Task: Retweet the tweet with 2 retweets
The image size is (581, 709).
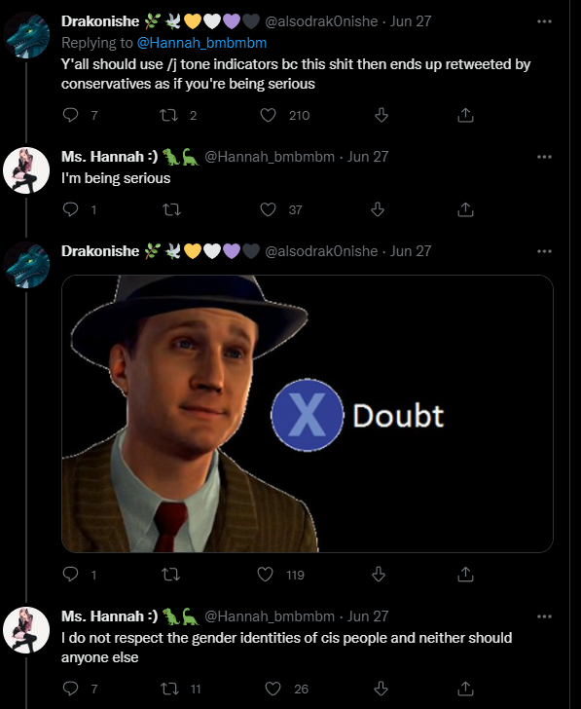Action: pyautogui.click(x=169, y=115)
